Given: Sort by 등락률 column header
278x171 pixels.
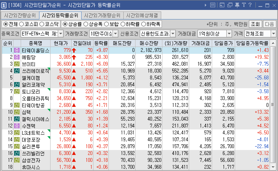Looking at the screenshot, I should (x=101, y=43).
